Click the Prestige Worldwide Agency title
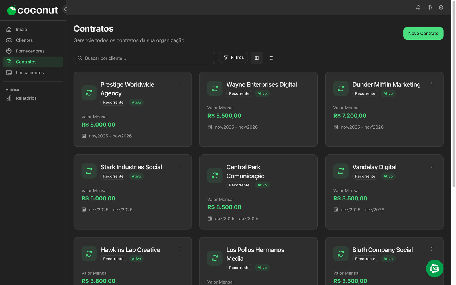Screen dimensions: 456x285 127,89
